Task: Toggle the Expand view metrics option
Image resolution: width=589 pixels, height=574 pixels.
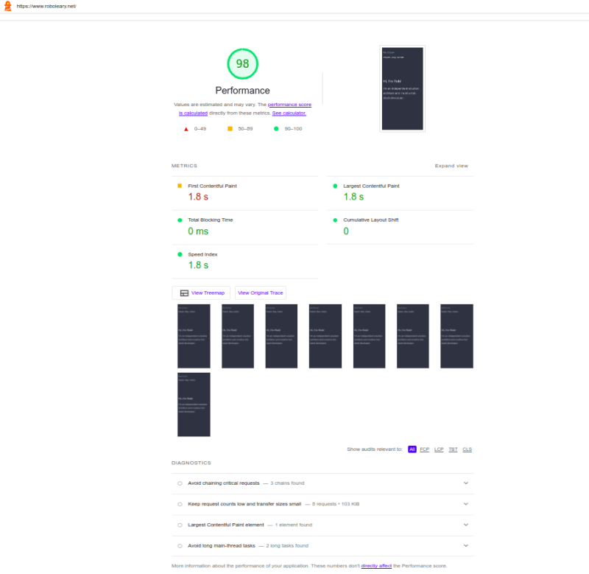Action: click(451, 166)
